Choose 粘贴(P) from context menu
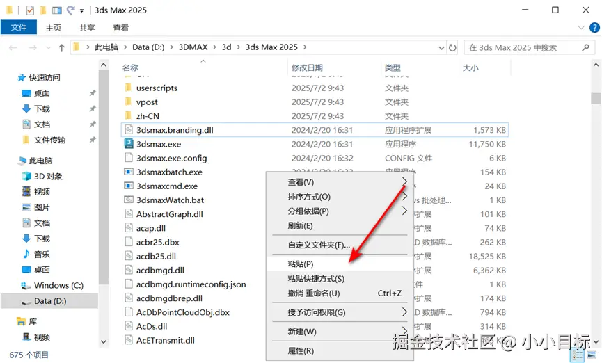 pos(340,264)
